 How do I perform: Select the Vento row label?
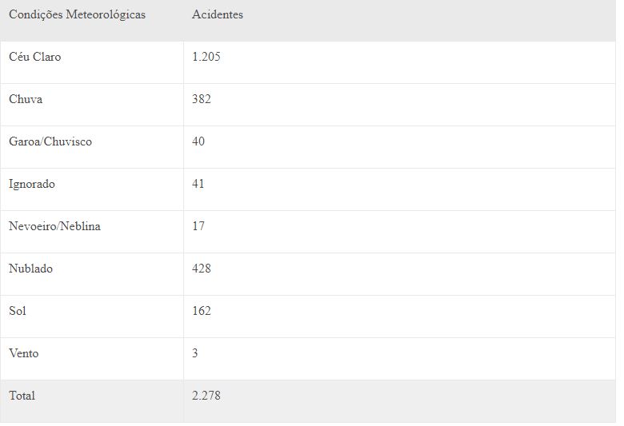pyautogui.click(x=24, y=353)
